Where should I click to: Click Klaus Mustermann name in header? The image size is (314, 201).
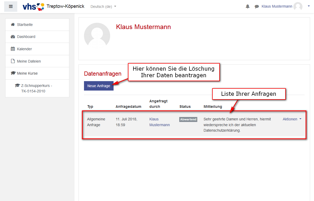coord(277,6)
